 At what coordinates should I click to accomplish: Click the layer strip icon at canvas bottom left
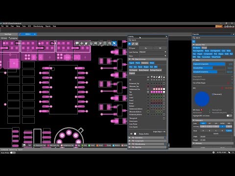[x=24, y=145]
